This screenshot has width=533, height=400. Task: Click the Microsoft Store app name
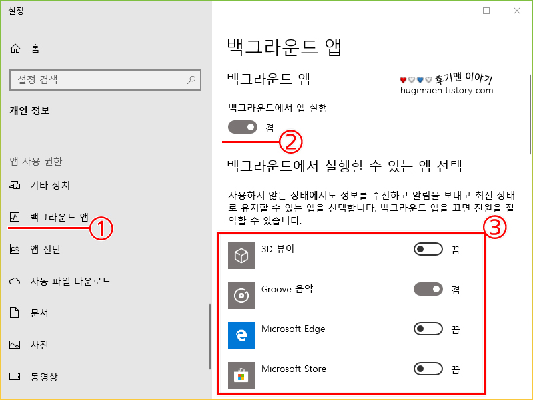click(294, 369)
